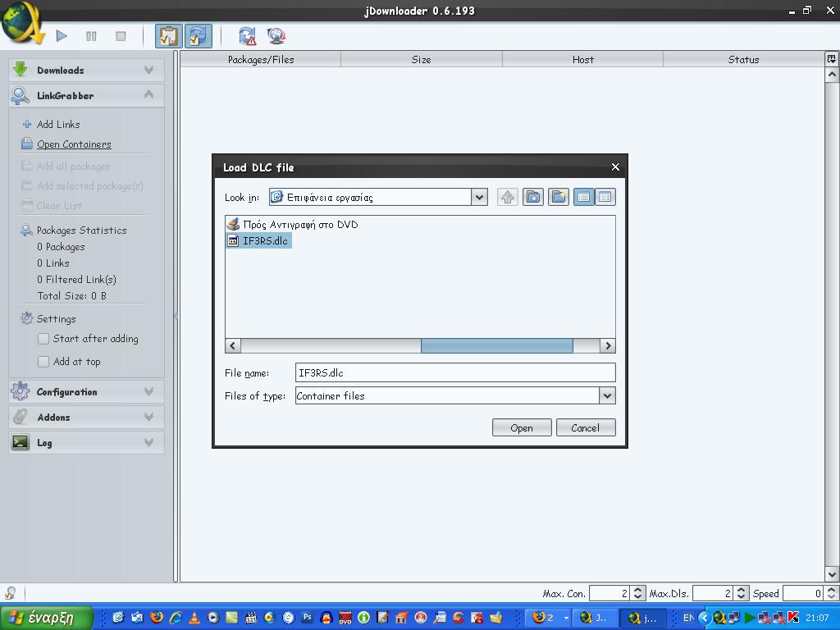Select Πρός Αντιγραφή στο DVD folder
840x630 pixels.
[293, 225]
